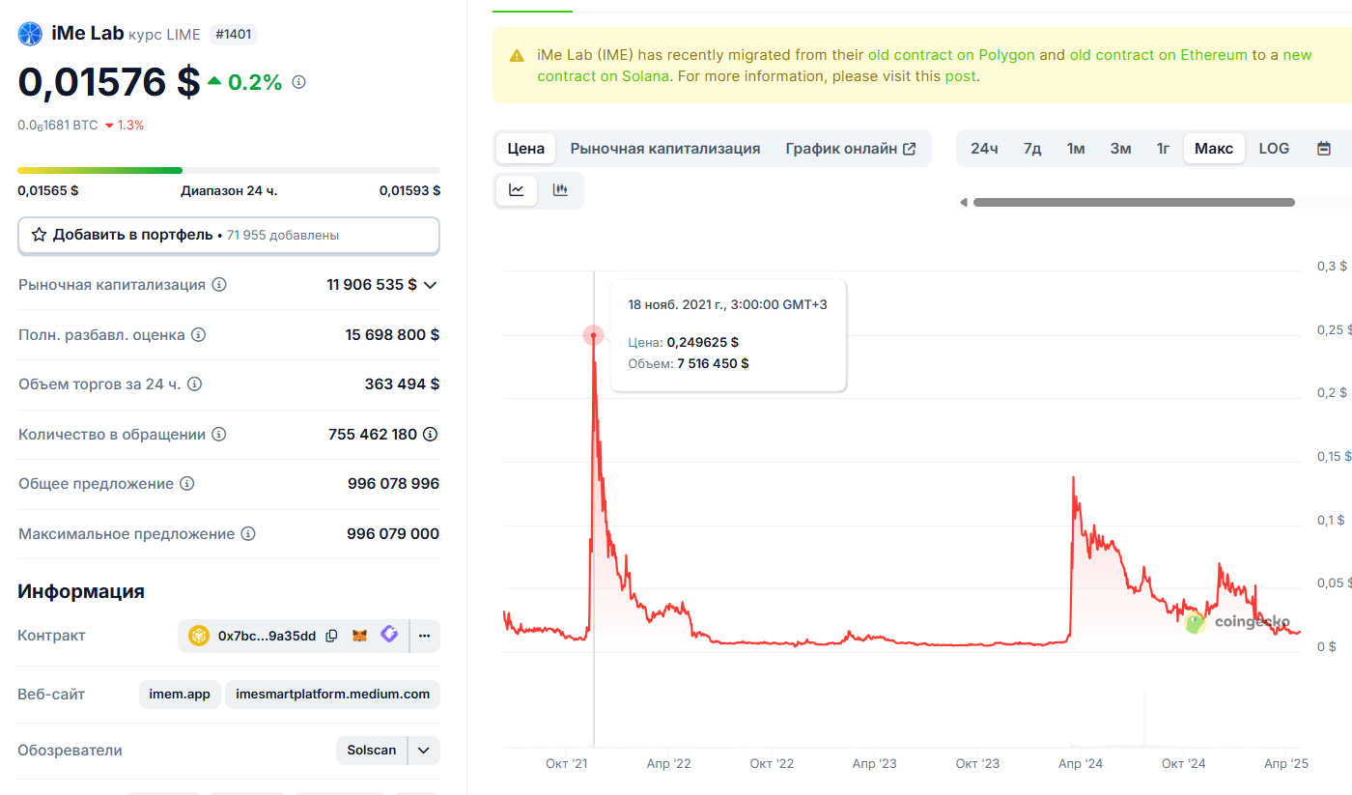Click the Solscan explorer button

373,751
